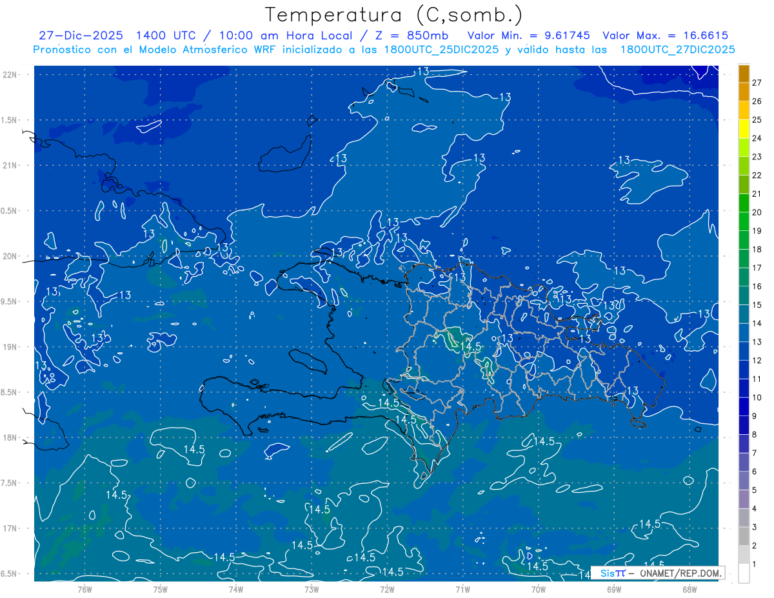Click the 74W longitude axis label

tap(236, 589)
